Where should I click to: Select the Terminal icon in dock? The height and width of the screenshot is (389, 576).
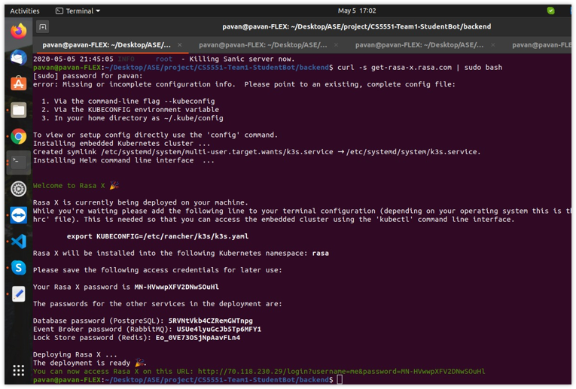click(x=18, y=163)
